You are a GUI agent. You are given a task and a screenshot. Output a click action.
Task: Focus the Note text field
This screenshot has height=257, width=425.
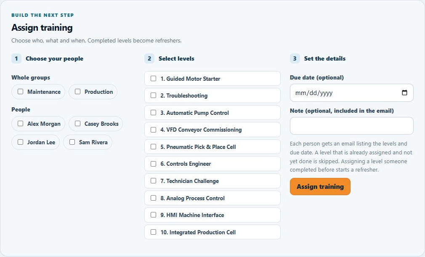(351, 126)
